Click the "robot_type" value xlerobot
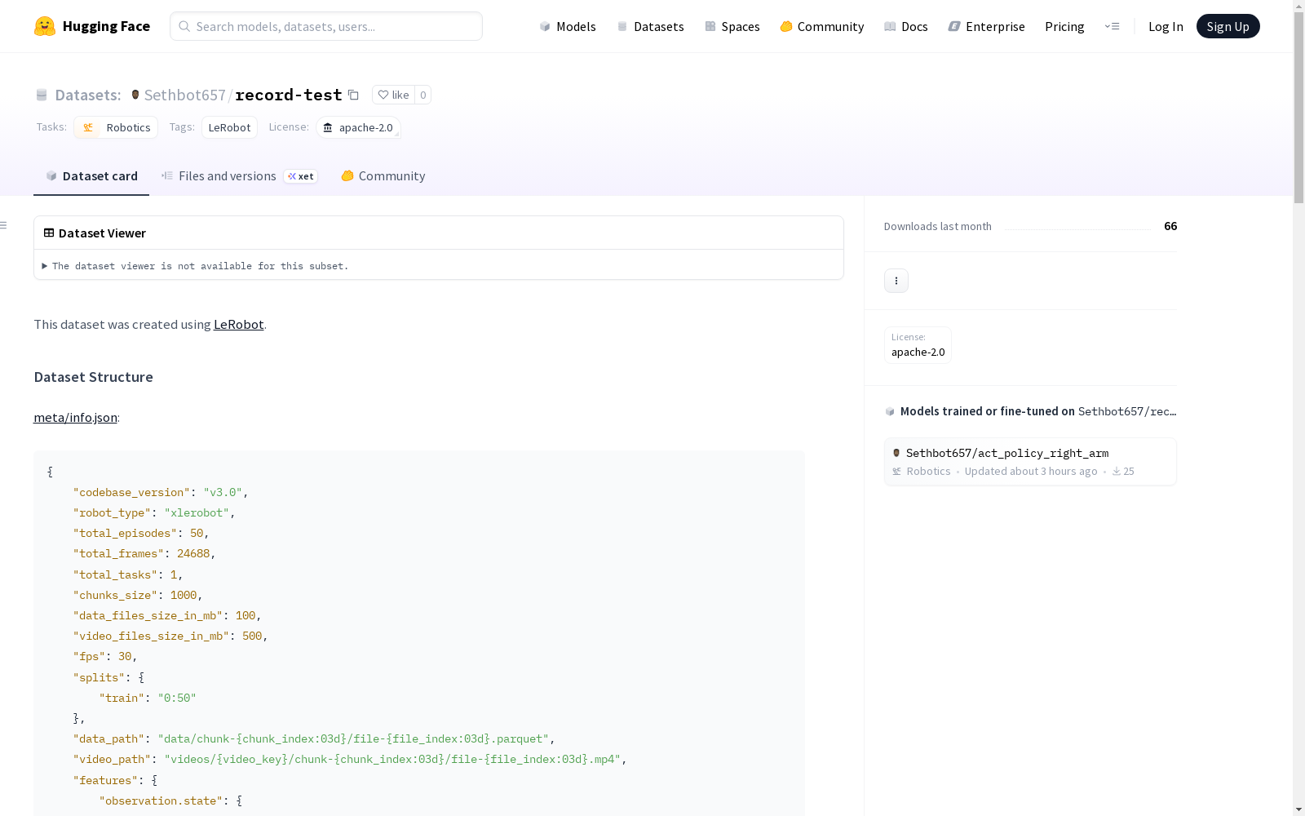Screen dimensions: 1305x816 coord(197,512)
